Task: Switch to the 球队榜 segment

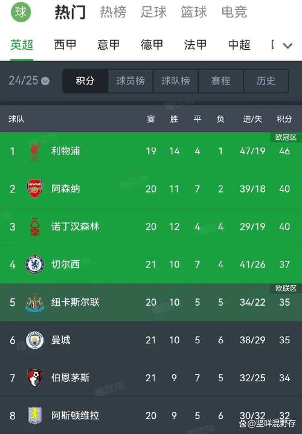Action: point(176,81)
